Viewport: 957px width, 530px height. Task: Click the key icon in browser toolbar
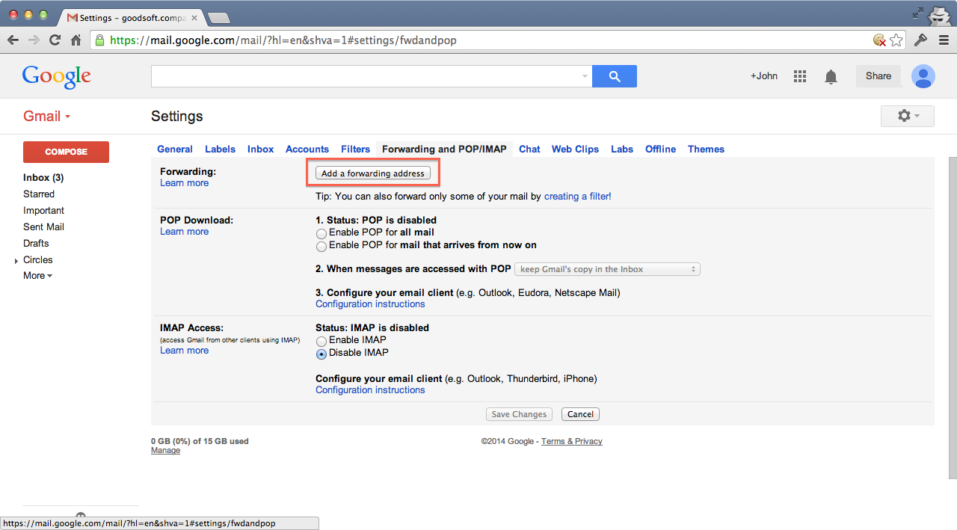click(x=920, y=40)
